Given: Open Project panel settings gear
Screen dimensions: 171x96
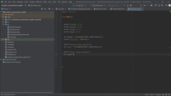Looking at the screenshot, I should click(49, 9).
